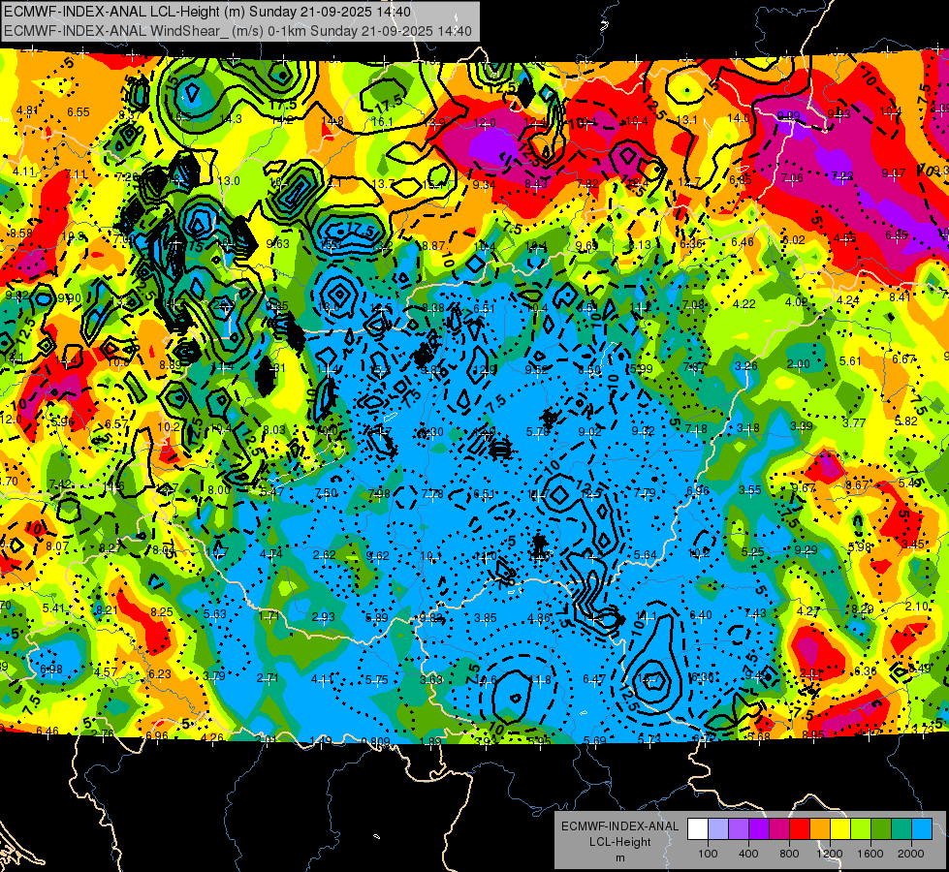Click the white 100 m legend swatch
This screenshot has width=949, height=872.
[698, 829]
